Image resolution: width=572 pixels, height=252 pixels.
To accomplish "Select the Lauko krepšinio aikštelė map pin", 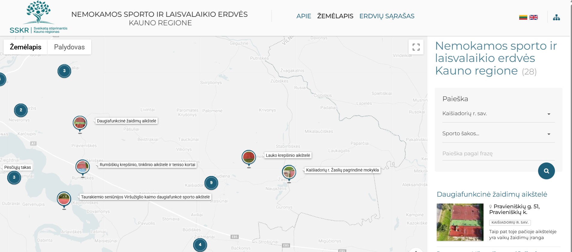I will 249,157.
